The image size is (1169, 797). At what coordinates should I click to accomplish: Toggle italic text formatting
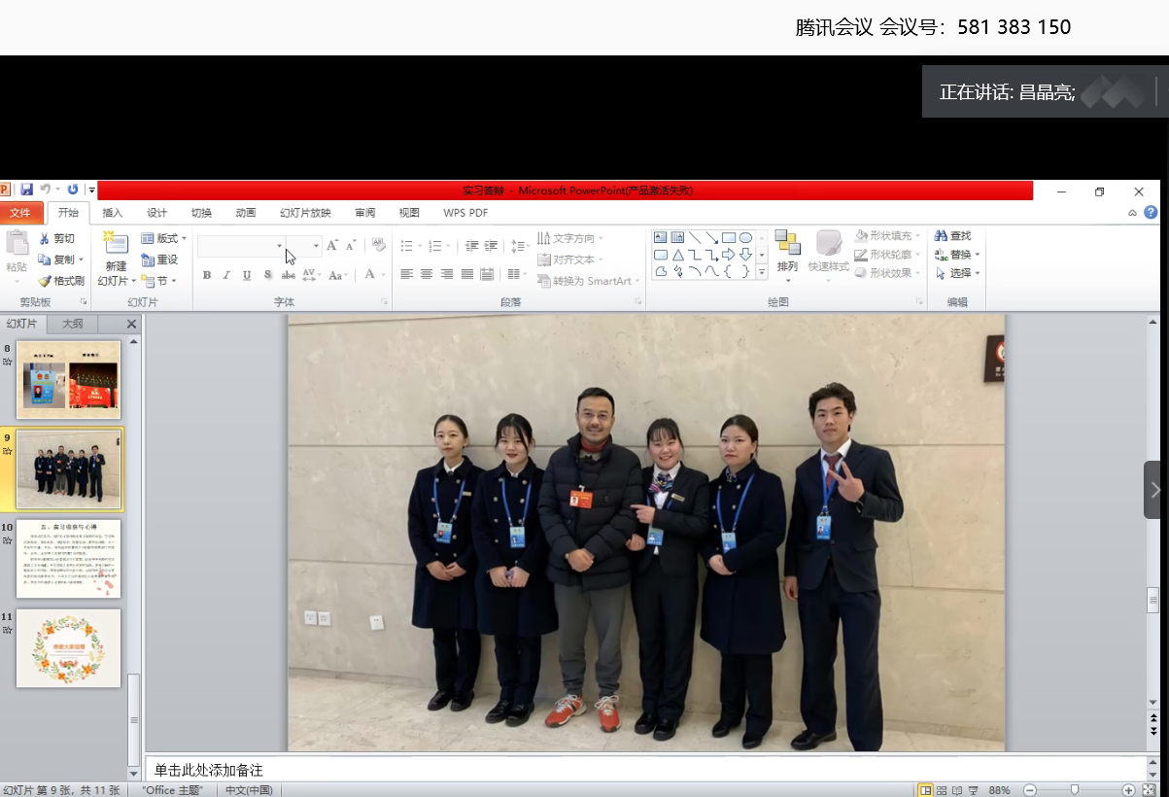(227, 275)
